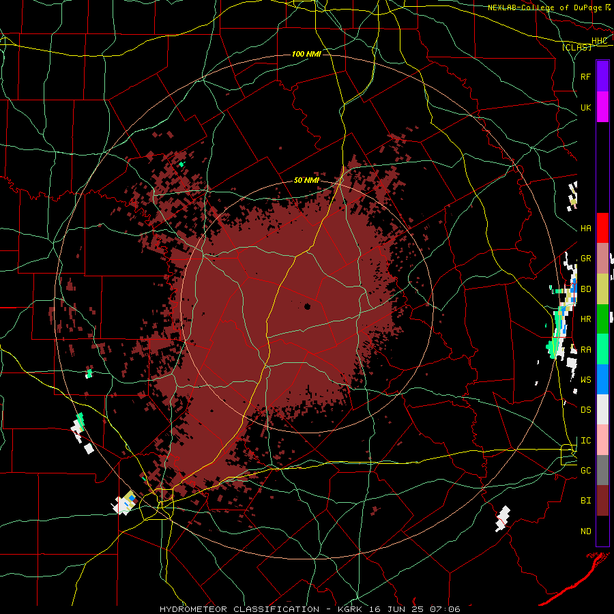Select the 'HR' legend label
The height and width of the screenshot is (614, 614).
pyautogui.click(x=585, y=319)
